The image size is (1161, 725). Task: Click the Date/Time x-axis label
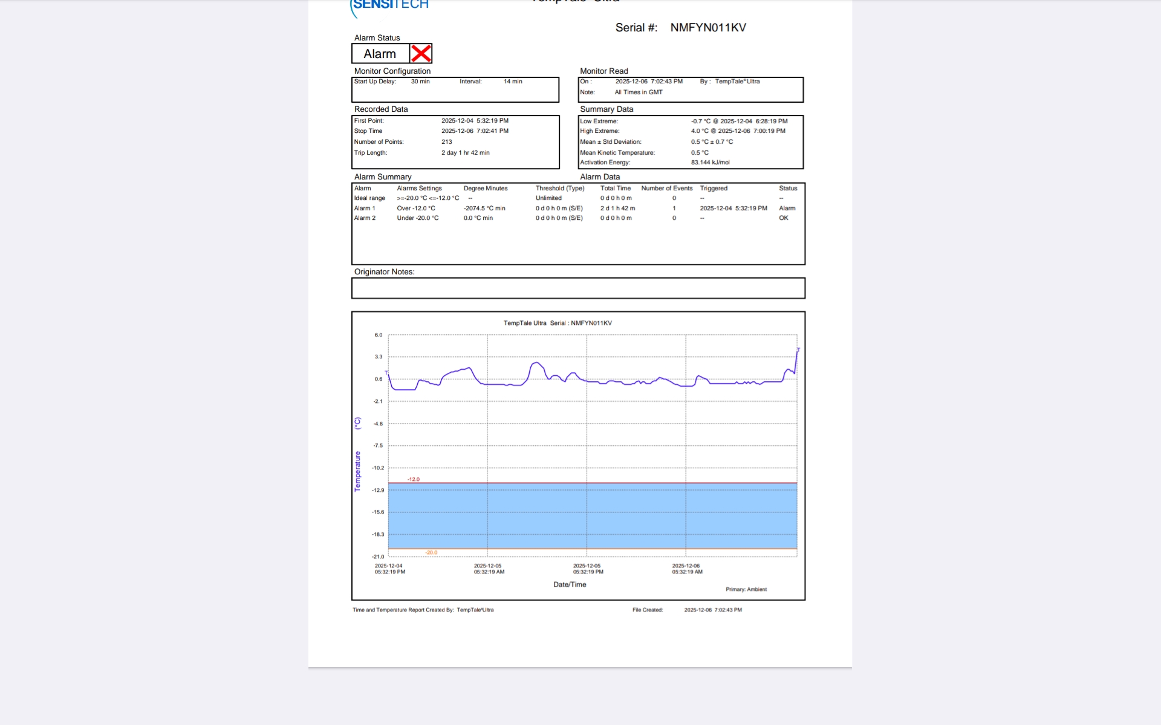(x=570, y=584)
